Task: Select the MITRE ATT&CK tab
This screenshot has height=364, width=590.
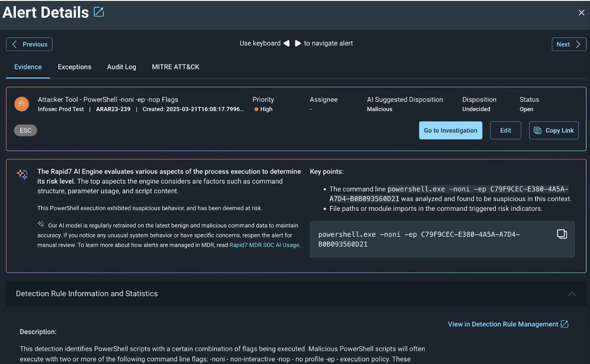Action: tap(175, 67)
